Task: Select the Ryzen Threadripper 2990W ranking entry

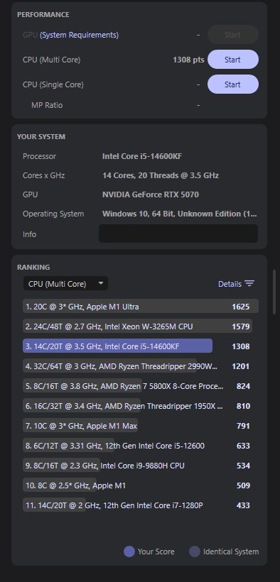Action: pyautogui.click(x=141, y=366)
